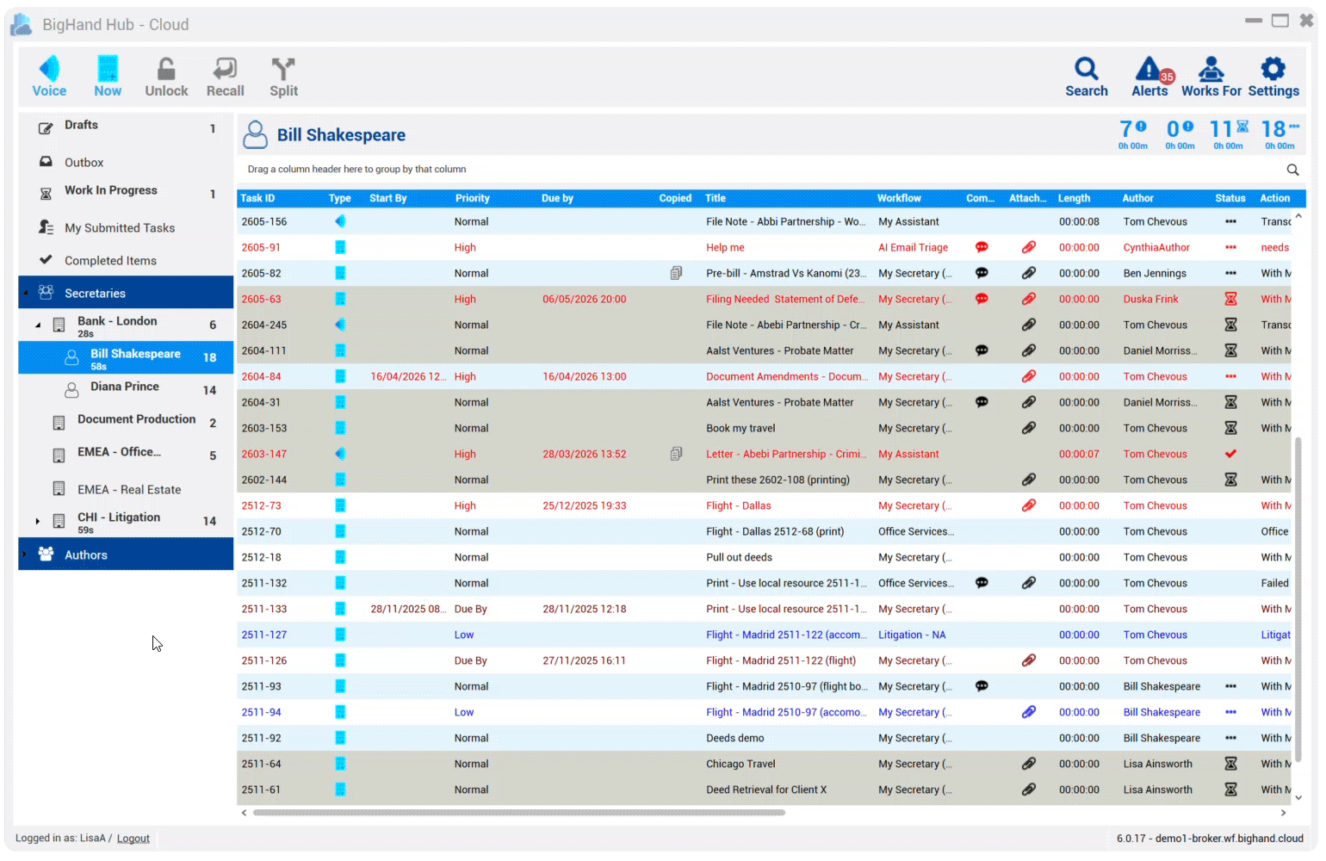This screenshot has width=1326, height=861.
Task: Open Work In Progress folder
Action: [126, 194]
